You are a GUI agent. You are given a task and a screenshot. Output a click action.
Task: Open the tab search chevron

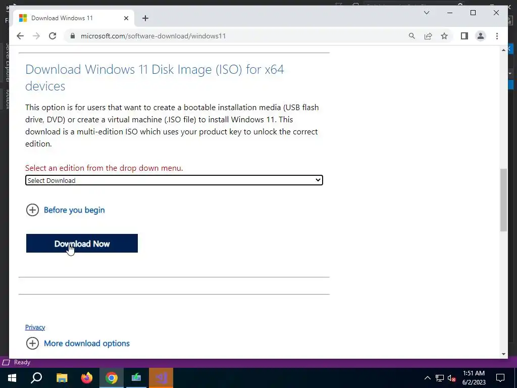pos(426,13)
